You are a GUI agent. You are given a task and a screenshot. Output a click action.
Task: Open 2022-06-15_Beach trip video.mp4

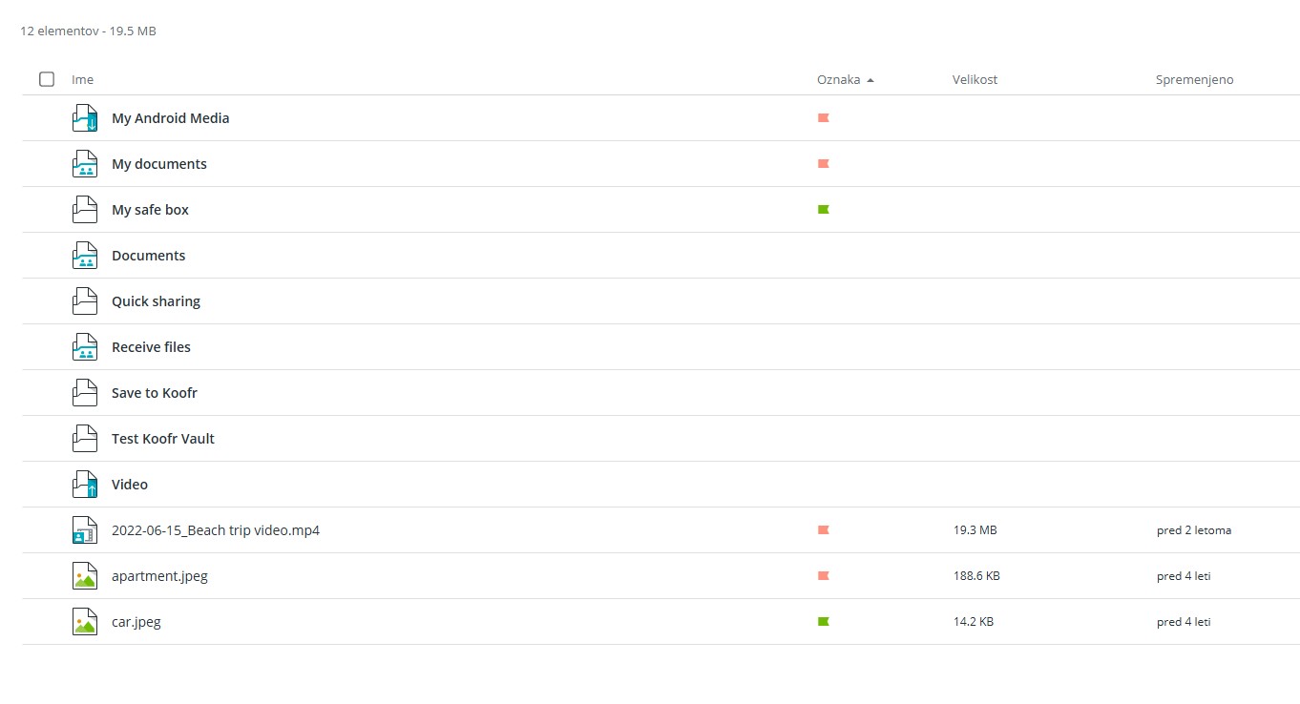(x=216, y=530)
